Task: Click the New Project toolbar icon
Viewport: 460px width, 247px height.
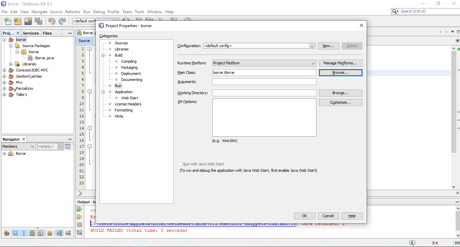Action: click(18, 21)
